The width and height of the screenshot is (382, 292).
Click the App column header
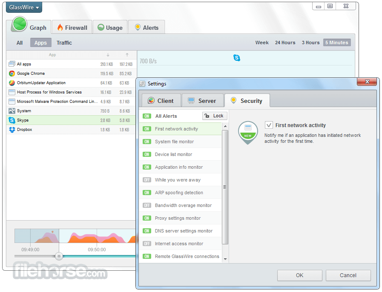tap(52, 55)
